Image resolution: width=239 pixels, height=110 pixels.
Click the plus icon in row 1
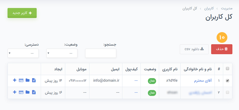[14, 80]
